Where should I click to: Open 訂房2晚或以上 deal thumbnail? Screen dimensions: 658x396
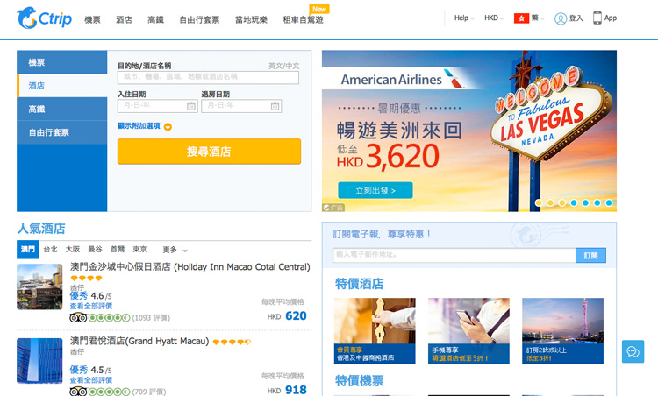[x=562, y=330]
